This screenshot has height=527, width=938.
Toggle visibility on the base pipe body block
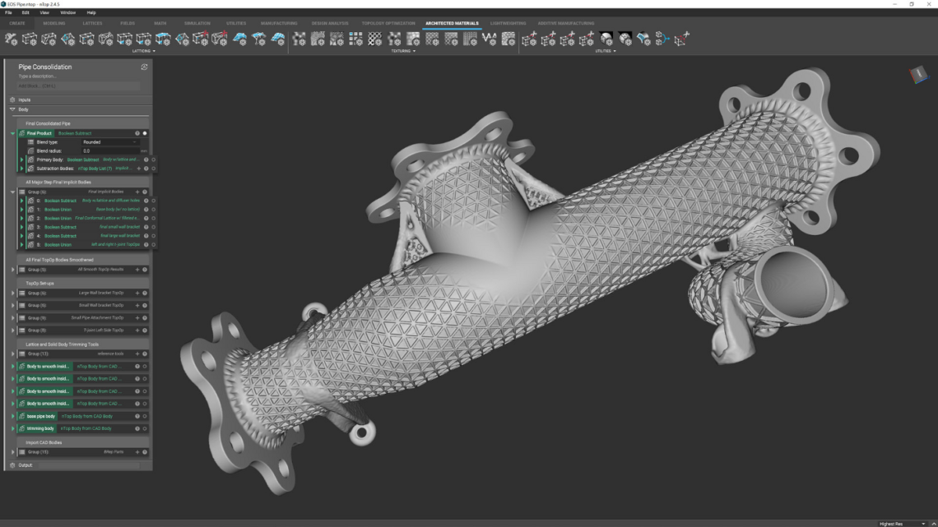pyautogui.click(x=146, y=417)
